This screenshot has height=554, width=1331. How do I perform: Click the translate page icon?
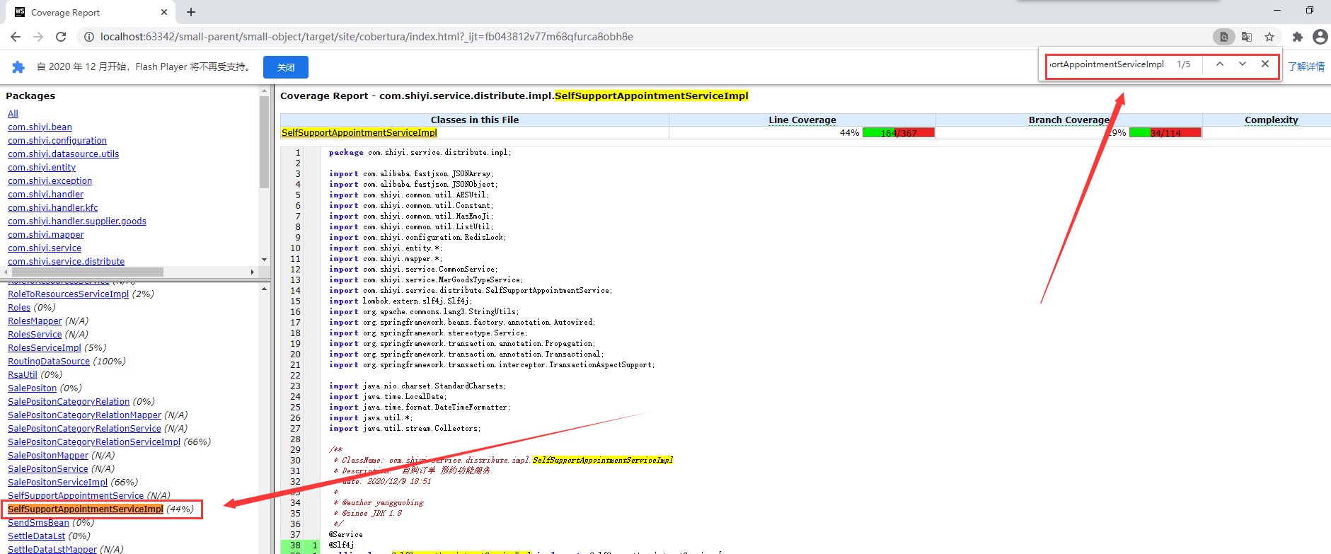pos(1247,37)
